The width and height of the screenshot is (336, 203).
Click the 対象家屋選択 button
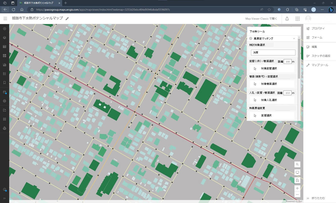coord(272,69)
